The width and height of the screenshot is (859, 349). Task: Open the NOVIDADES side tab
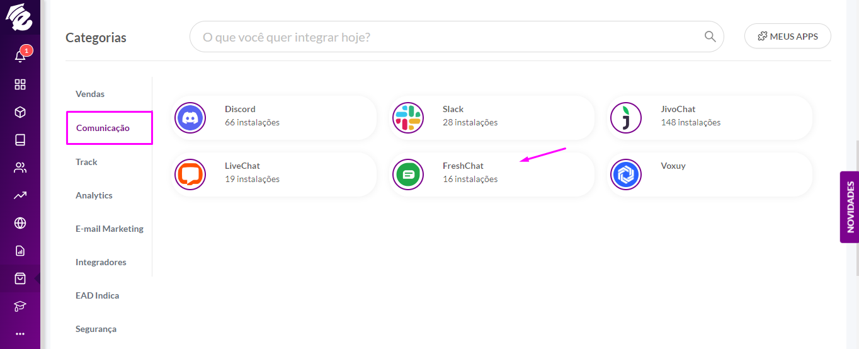850,207
